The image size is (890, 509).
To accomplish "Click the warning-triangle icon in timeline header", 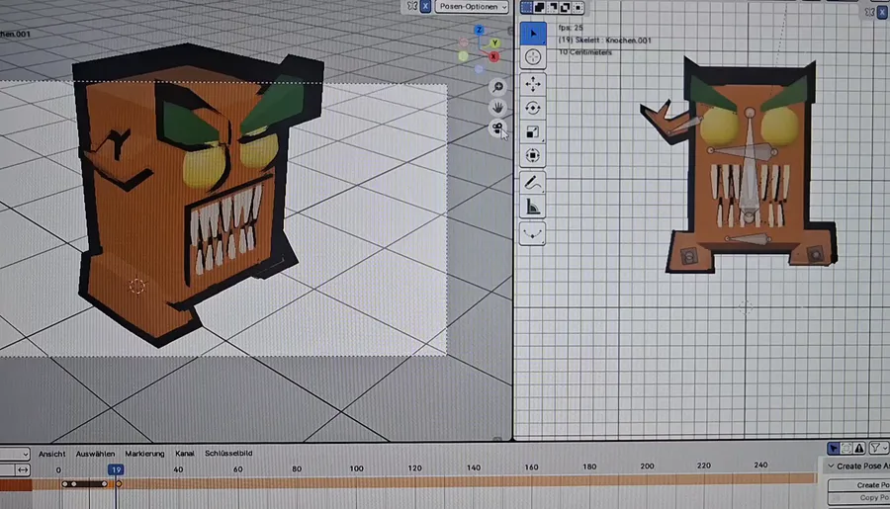I will 859,449.
